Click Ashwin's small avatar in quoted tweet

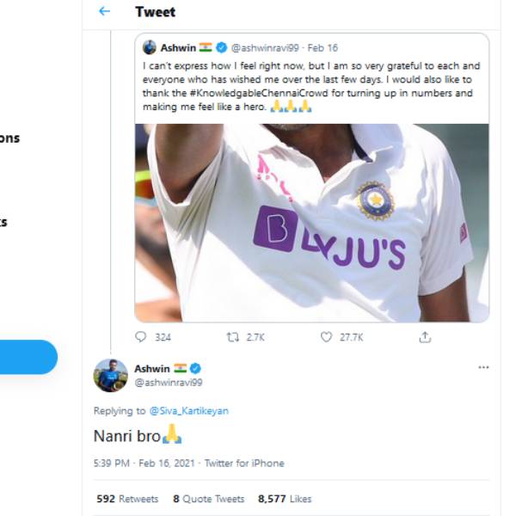click(x=150, y=47)
